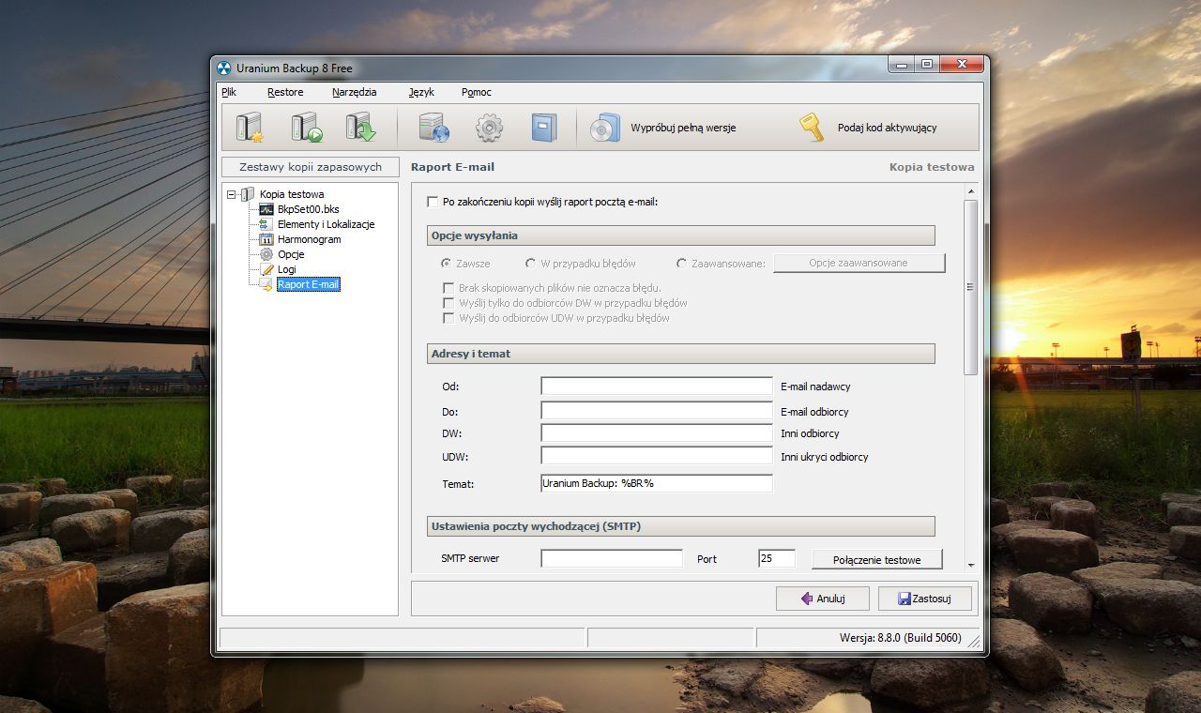Click the run backup toolbar icon

[306, 127]
